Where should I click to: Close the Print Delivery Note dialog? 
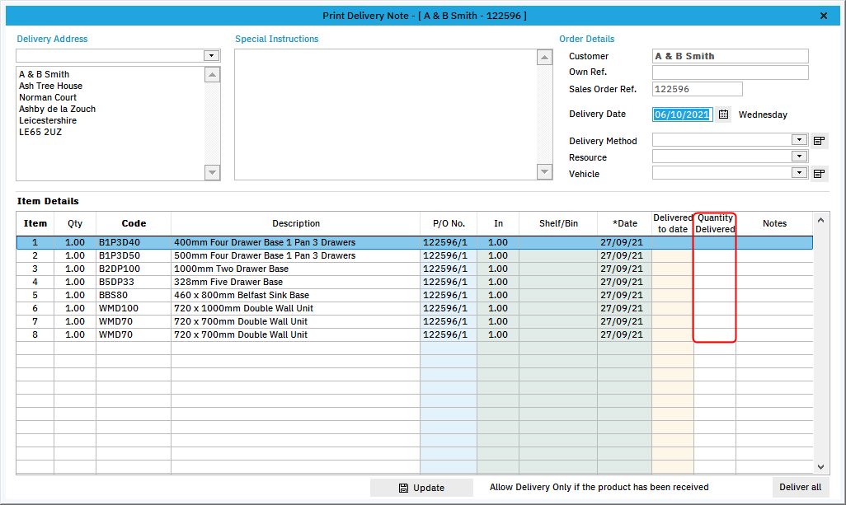click(822, 15)
